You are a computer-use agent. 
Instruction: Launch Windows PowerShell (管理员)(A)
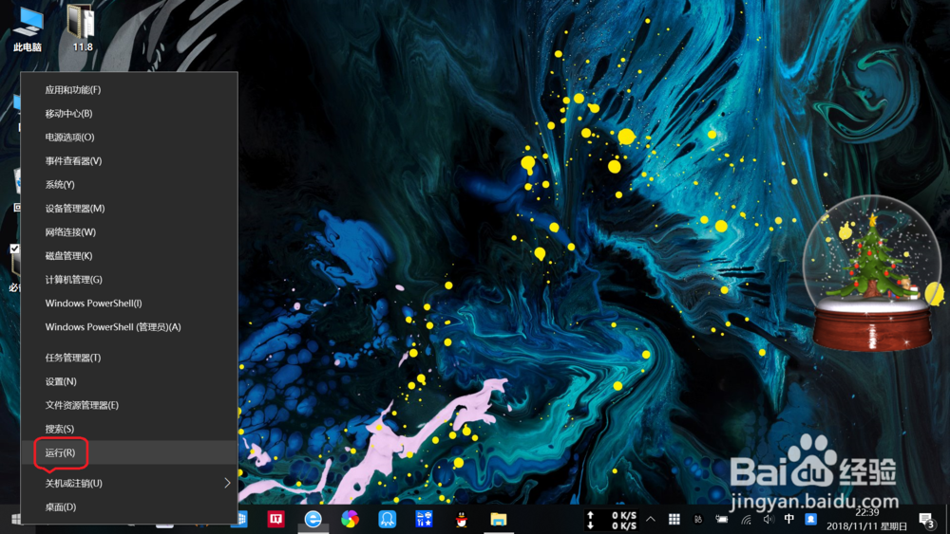129,326
